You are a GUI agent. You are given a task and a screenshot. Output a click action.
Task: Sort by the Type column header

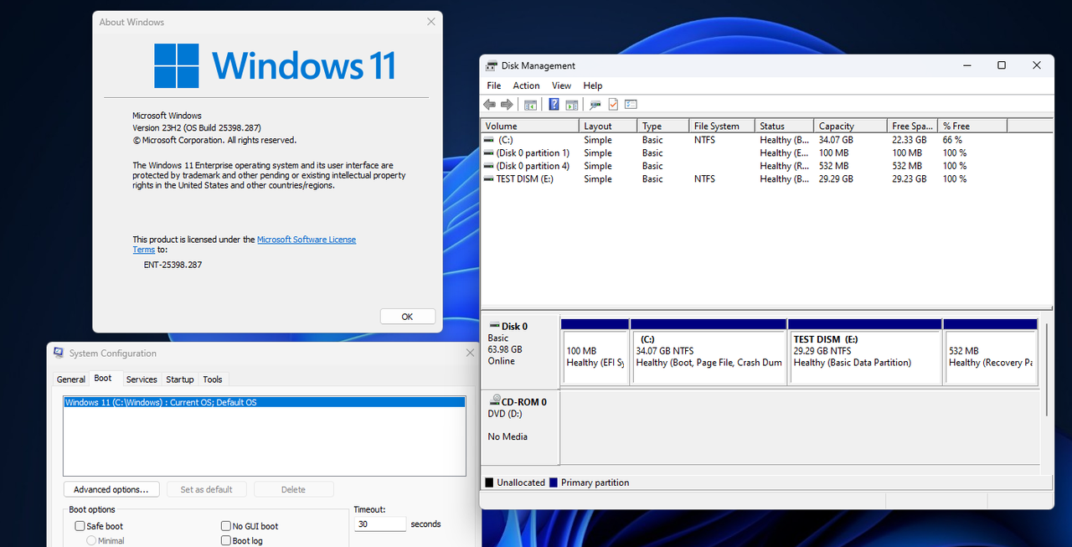pos(663,126)
